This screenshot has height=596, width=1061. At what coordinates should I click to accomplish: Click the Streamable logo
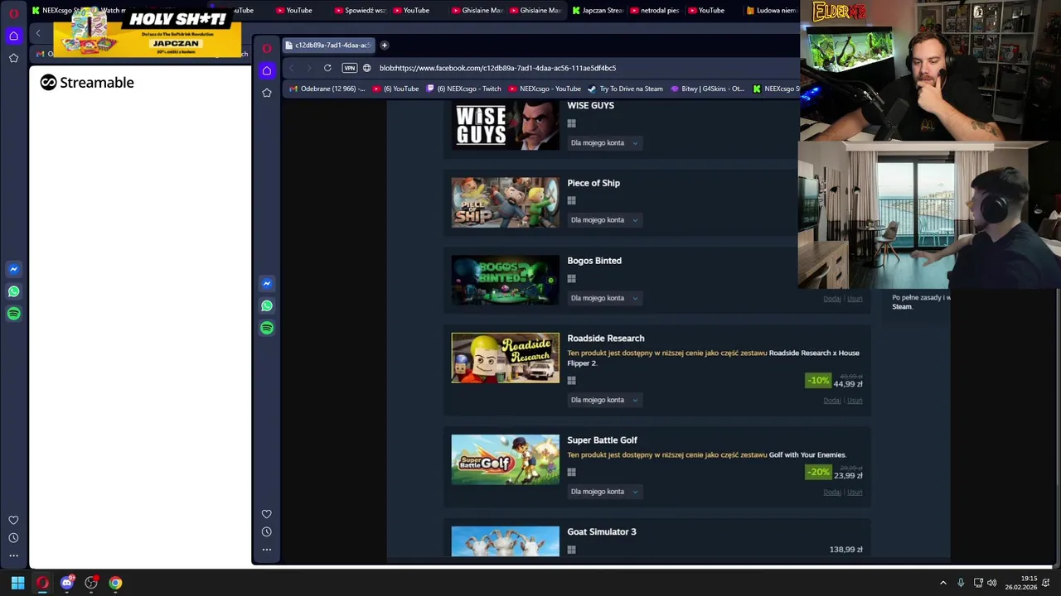87,82
